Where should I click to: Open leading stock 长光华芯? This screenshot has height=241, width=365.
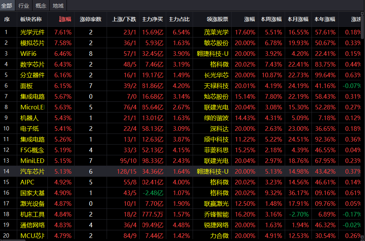tap(216, 75)
